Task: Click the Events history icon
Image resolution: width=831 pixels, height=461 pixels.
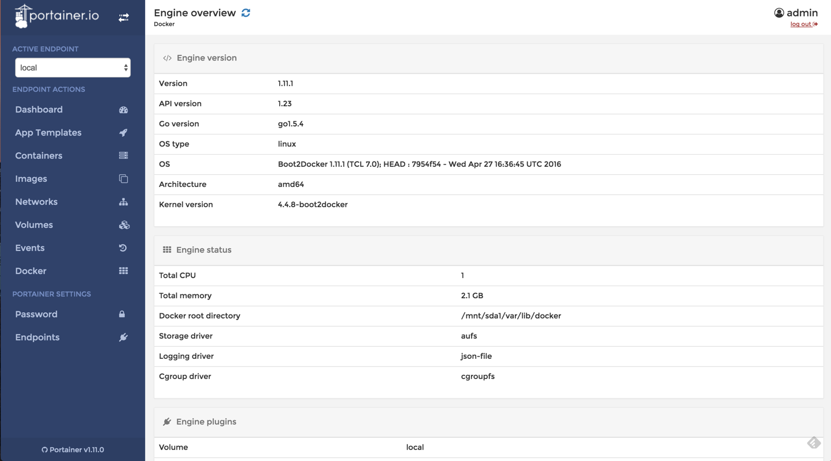Action: 123,248
